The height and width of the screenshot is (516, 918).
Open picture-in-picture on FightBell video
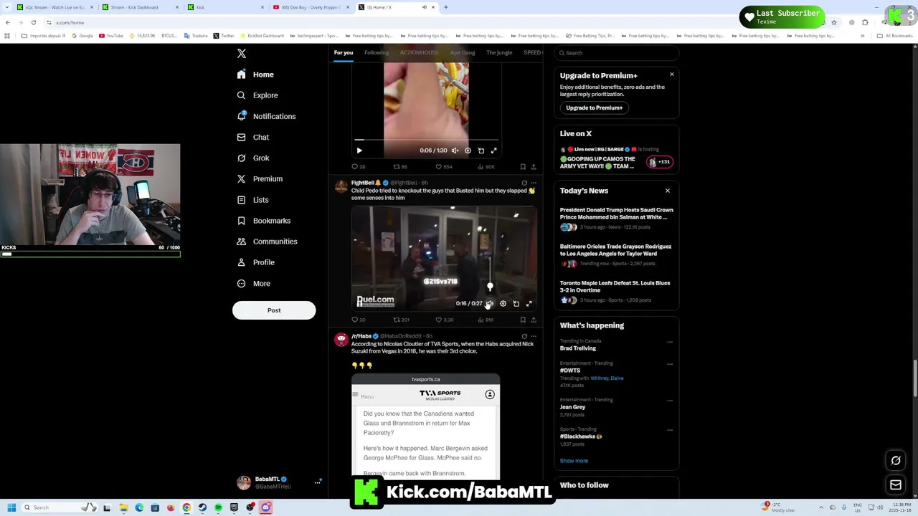coord(516,304)
